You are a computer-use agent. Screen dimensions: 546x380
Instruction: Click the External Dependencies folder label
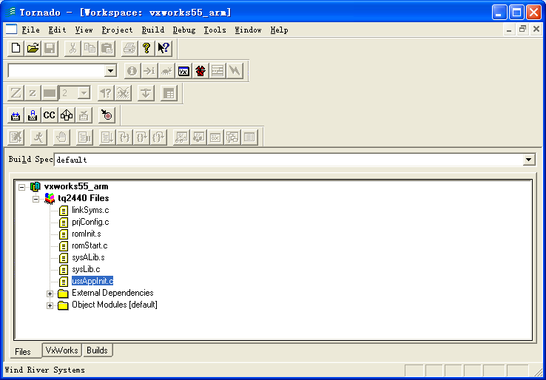[112, 293]
